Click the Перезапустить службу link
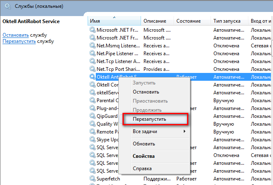 click(19, 41)
